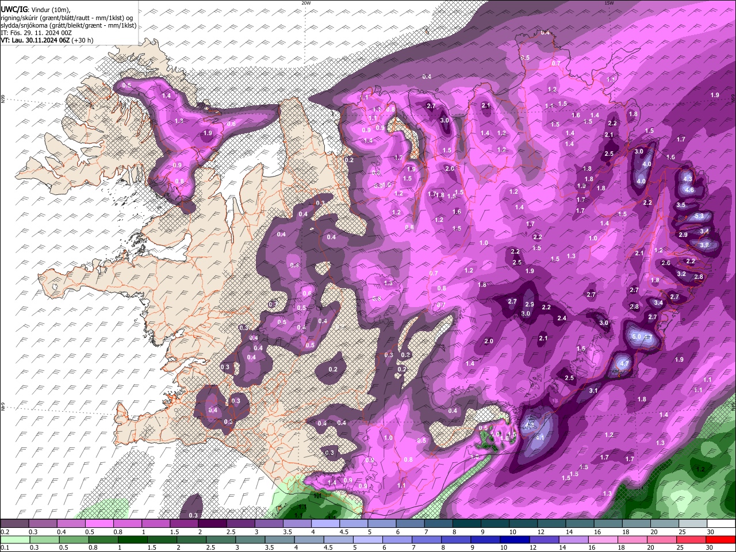Click the dark teal snow swatch between 8 and 9

(467, 523)
